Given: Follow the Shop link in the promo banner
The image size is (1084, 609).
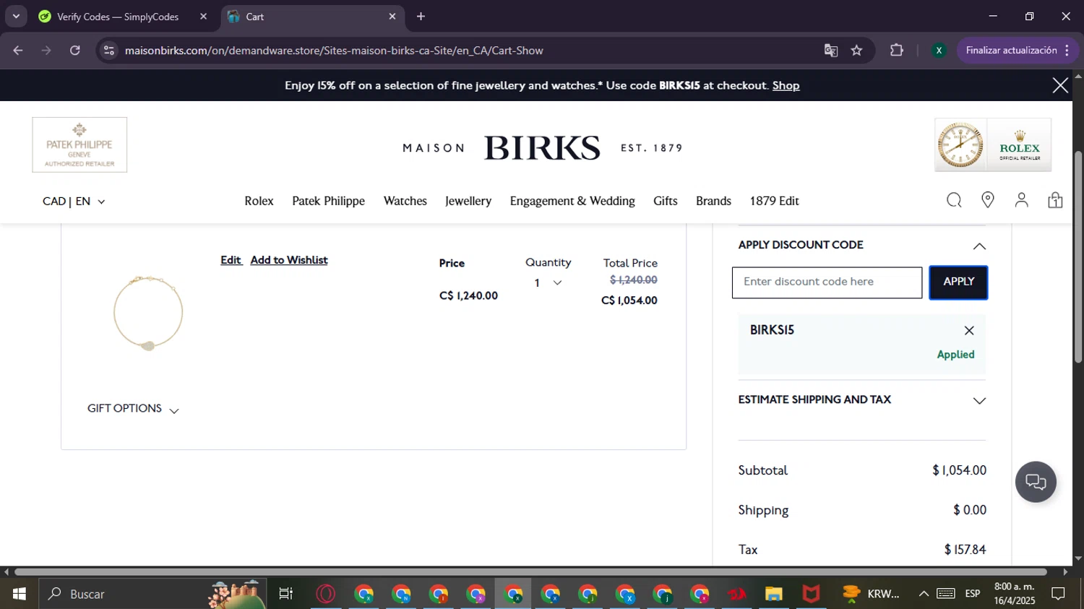Looking at the screenshot, I should [x=786, y=85].
